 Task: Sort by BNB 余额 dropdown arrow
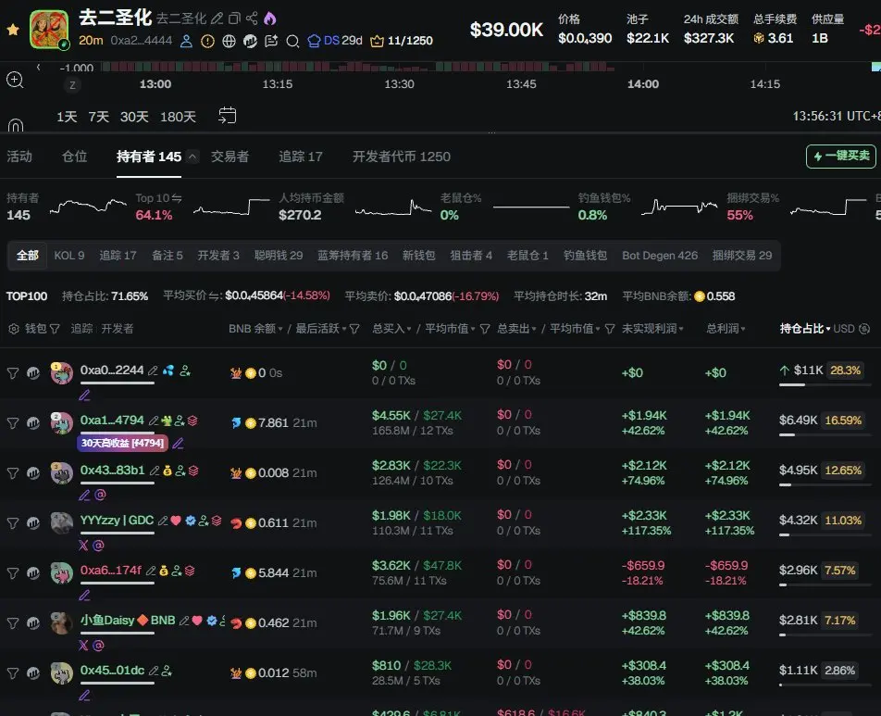280,329
